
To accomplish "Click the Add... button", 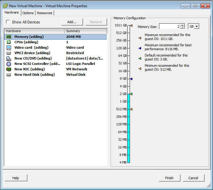I will coord(72,22).
